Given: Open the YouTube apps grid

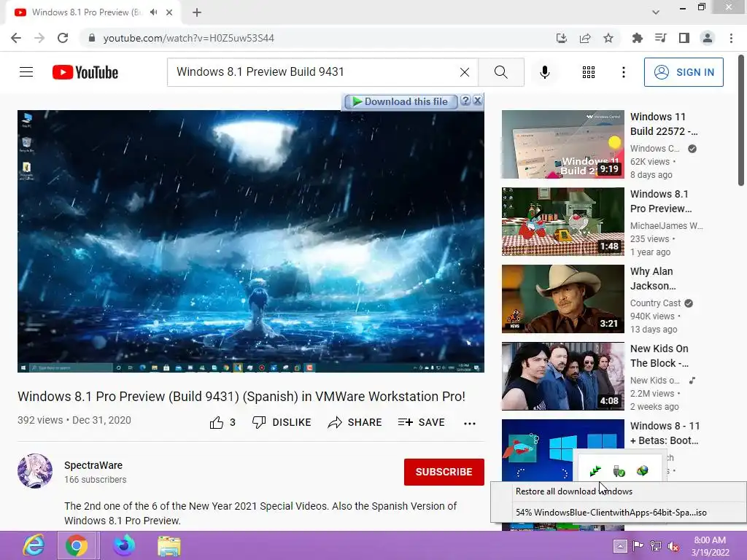Looking at the screenshot, I should [589, 72].
